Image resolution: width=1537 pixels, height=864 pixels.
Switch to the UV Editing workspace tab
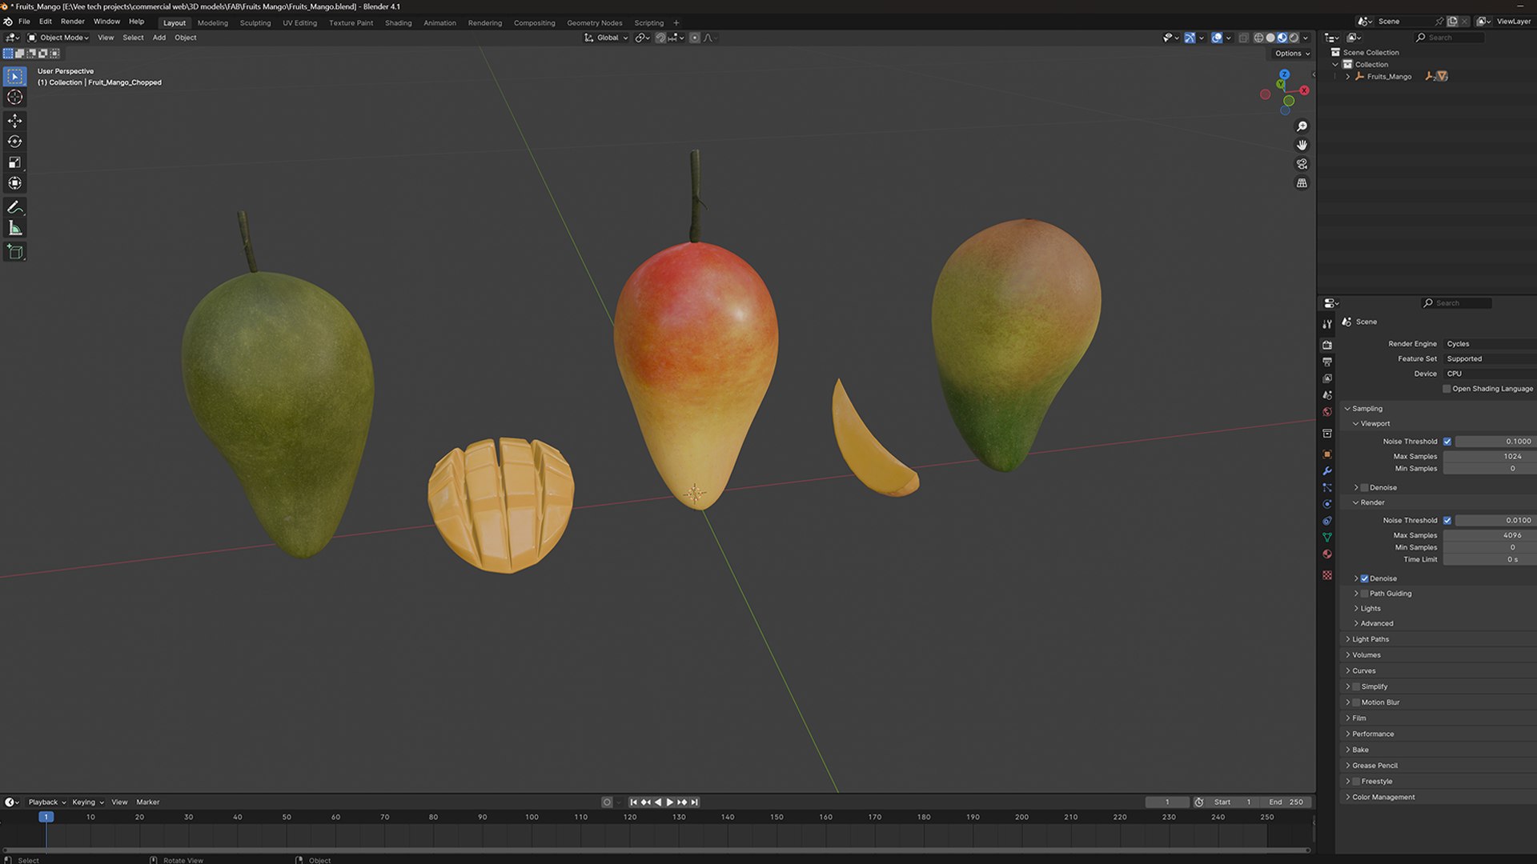coord(299,23)
